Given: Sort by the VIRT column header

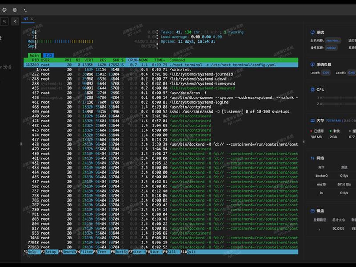Looking at the screenshot, I should point(89,60).
